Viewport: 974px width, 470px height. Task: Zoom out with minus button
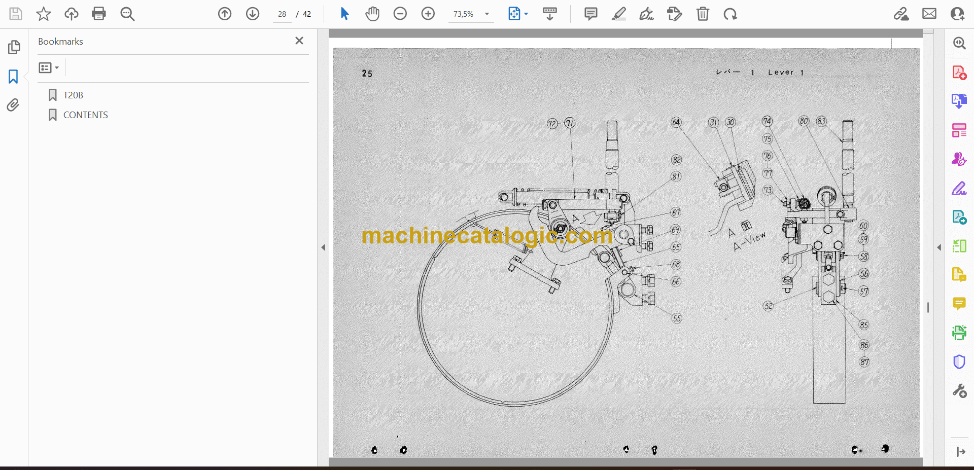point(400,14)
